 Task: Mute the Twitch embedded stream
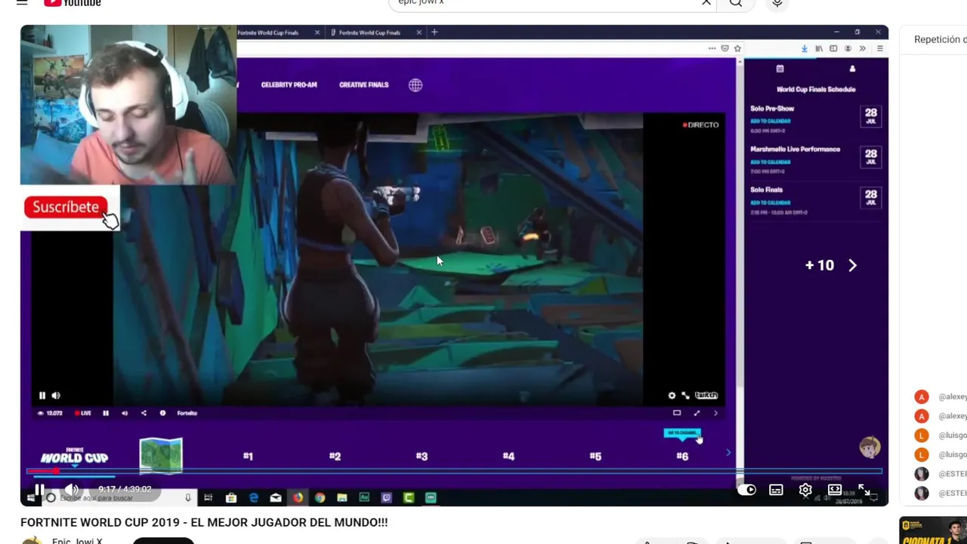point(56,395)
